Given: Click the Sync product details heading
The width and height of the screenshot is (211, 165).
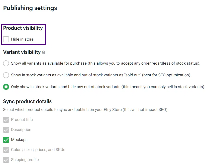Looking at the screenshot, I should click(27, 101).
